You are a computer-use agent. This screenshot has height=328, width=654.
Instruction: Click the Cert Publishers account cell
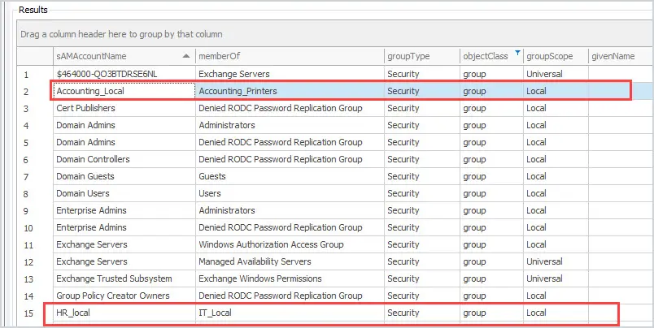(124, 108)
